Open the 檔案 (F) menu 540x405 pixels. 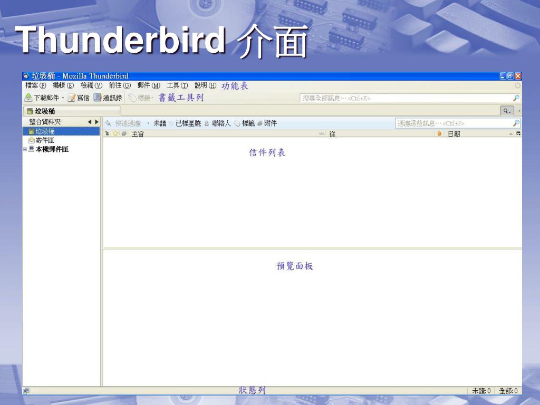tap(35, 85)
